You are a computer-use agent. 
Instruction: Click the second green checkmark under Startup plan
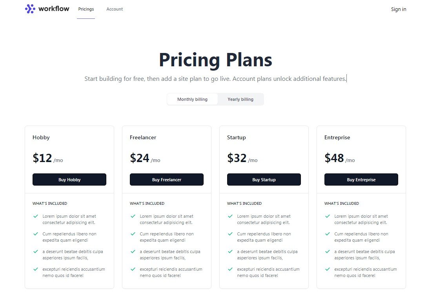click(230, 234)
